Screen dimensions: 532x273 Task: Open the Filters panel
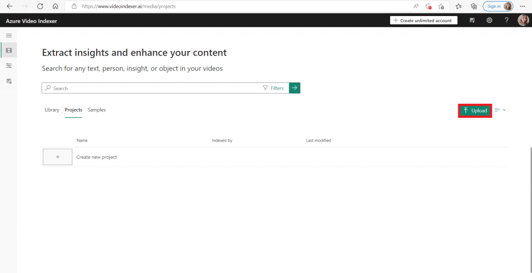pyautogui.click(x=273, y=88)
